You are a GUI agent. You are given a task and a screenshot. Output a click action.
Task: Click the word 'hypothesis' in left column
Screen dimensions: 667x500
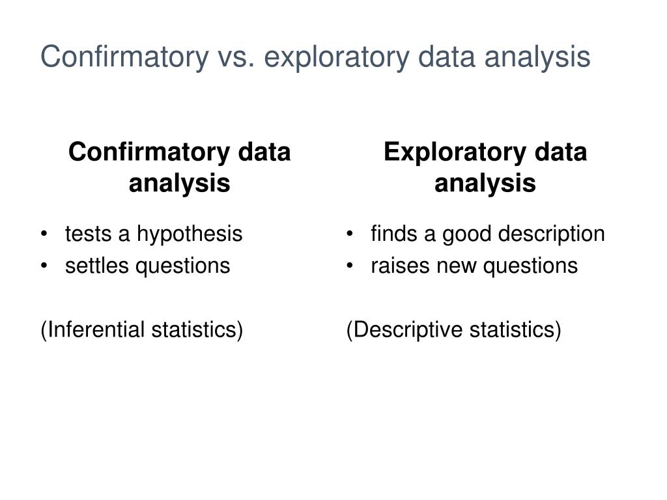click(x=190, y=234)
